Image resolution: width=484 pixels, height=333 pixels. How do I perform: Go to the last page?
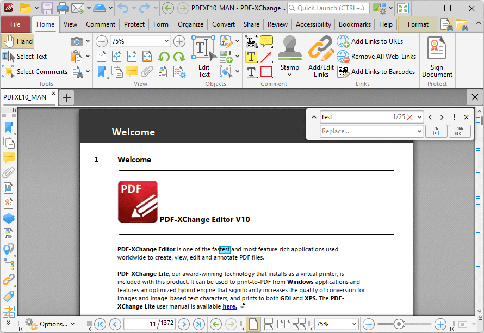click(x=199, y=324)
